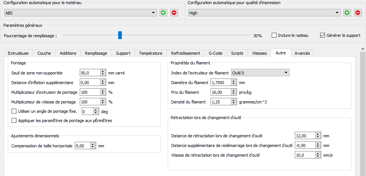This screenshot has width=366, height=176.
Task: Increase Seuil de zone non-supportée value
Action: (102, 71)
